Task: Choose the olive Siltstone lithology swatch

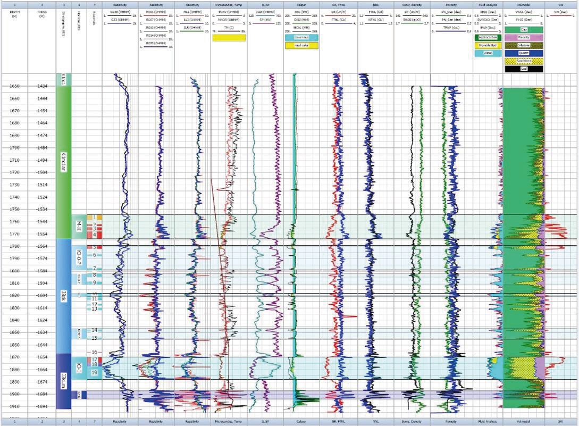Action: 523,45
